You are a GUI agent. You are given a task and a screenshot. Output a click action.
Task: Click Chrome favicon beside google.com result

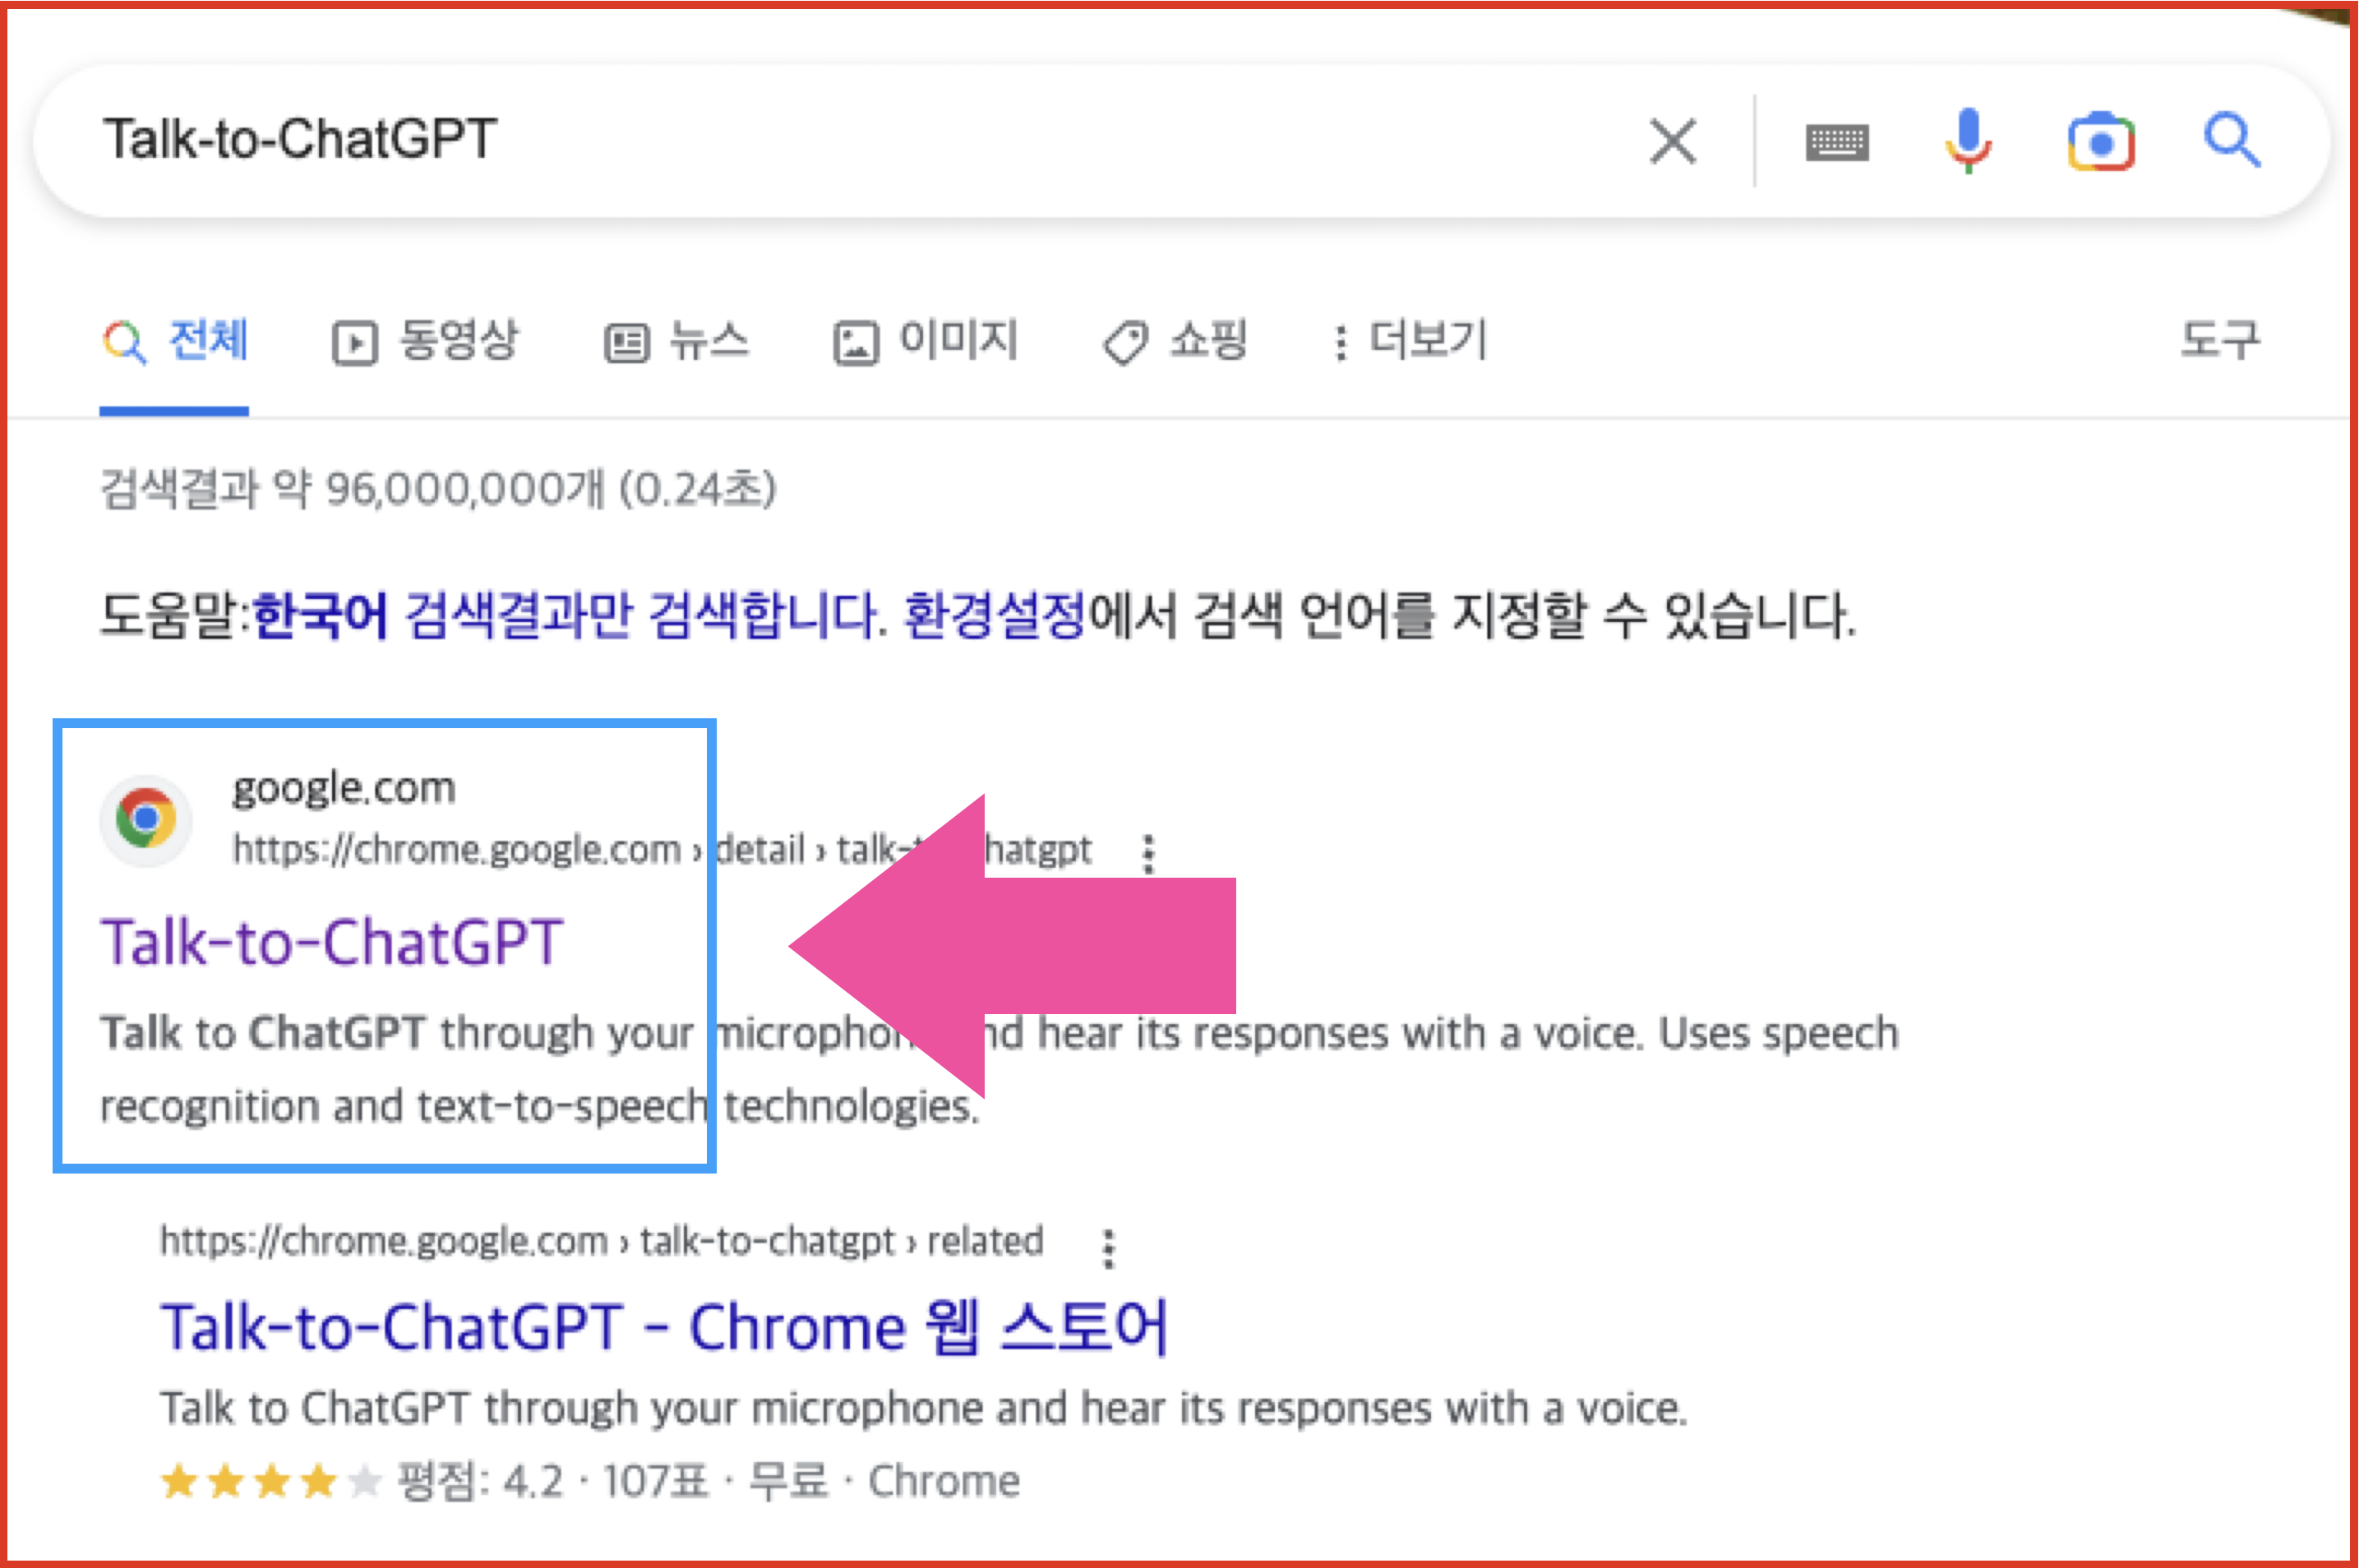(146, 819)
